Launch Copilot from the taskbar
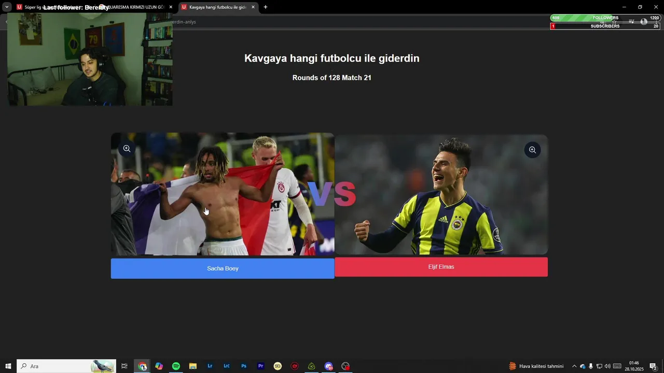This screenshot has height=373, width=664. point(159,366)
